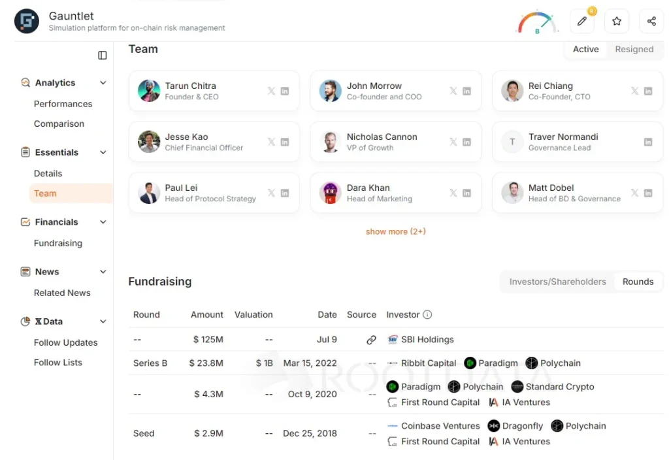Switch team view to Resigned

coord(634,49)
